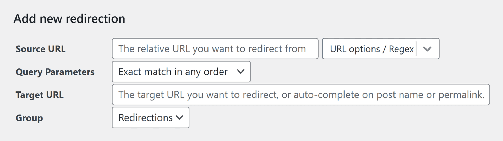Expand the Group dropdown showing Redirections
Viewport: 503px width, 141px height.
coord(150,118)
